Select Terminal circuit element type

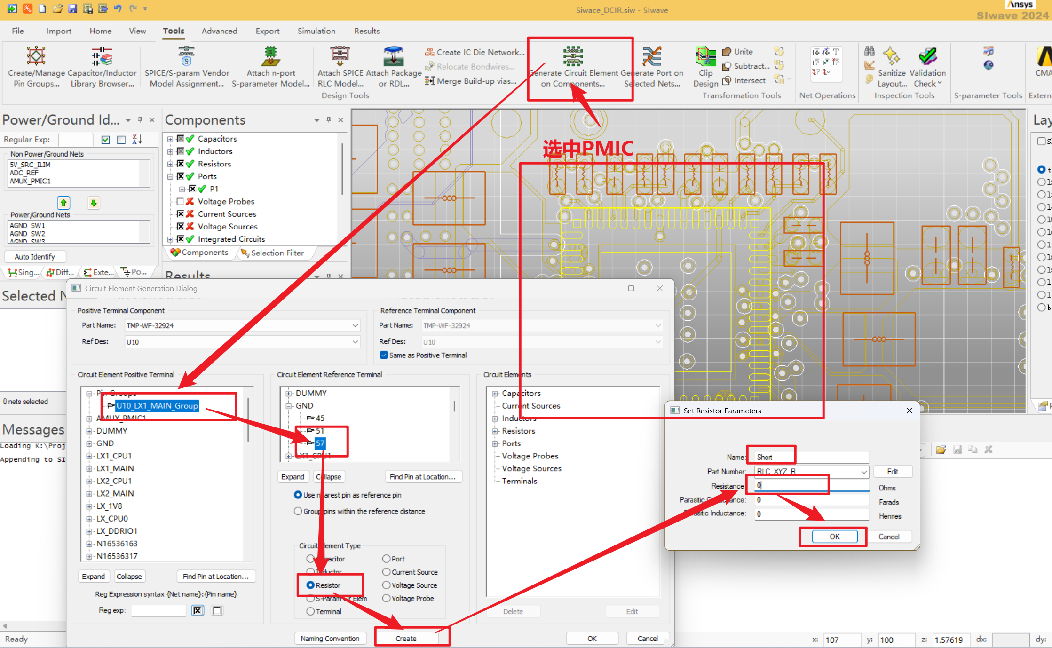click(x=310, y=611)
